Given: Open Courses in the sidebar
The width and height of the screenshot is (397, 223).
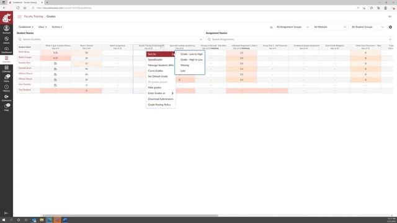Looking at the screenshot, I should [x=6, y=59].
